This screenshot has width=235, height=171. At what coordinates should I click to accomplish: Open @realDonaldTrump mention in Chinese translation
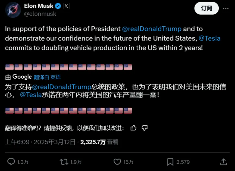pyautogui.click(x=62, y=87)
